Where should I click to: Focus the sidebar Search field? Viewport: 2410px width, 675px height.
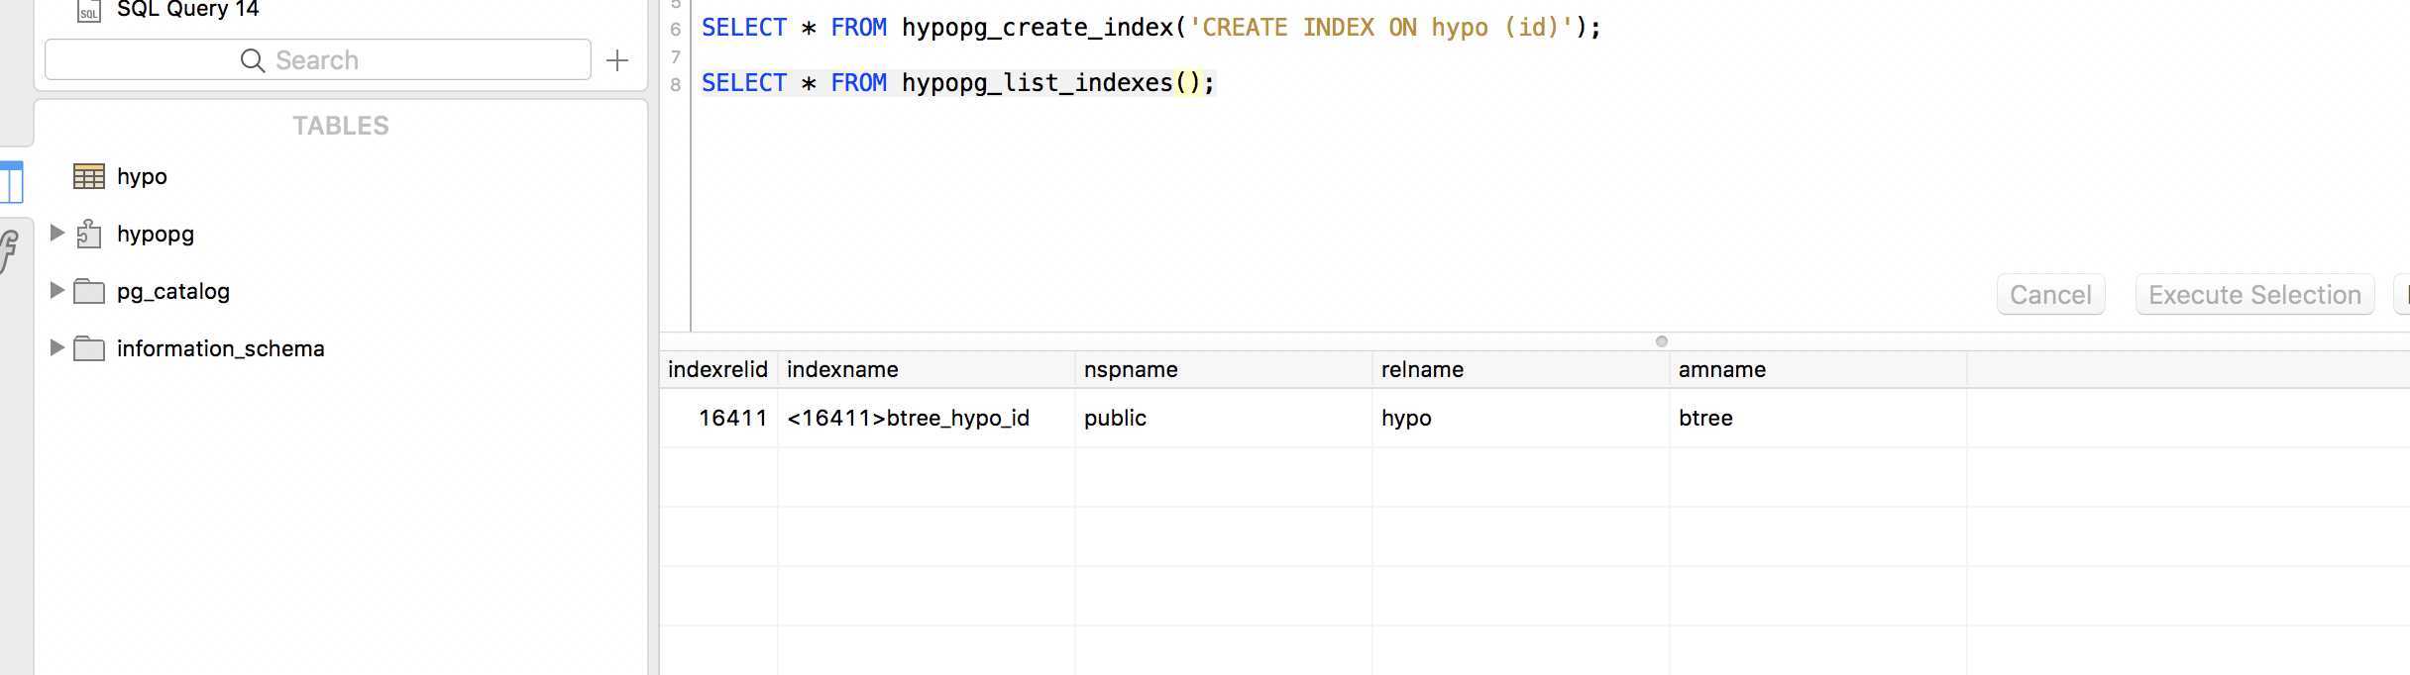(x=318, y=60)
